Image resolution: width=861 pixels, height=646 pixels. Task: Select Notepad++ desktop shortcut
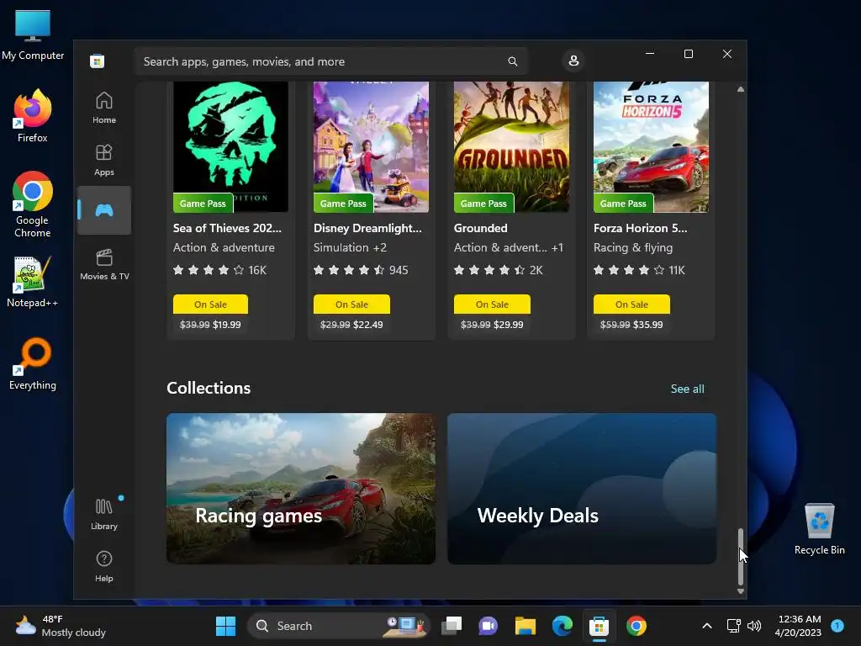(33, 282)
